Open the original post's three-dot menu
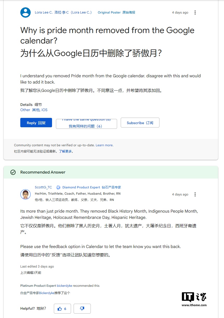 pos(195,12)
